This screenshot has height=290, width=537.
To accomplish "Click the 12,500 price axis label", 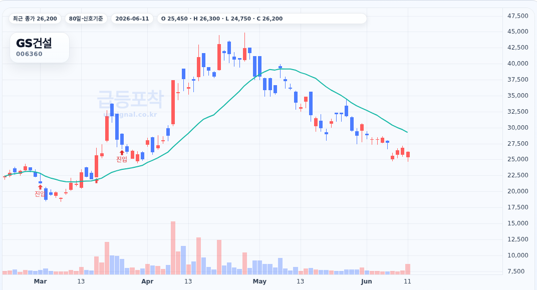I will tap(518, 239).
